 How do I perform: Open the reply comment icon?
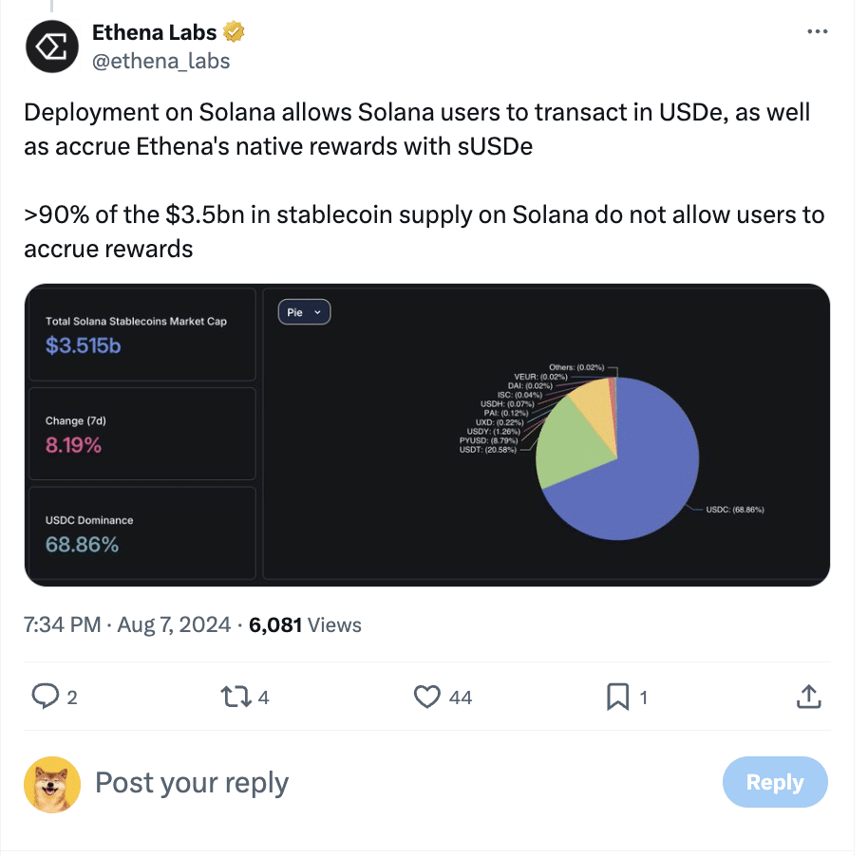pos(46,696)
